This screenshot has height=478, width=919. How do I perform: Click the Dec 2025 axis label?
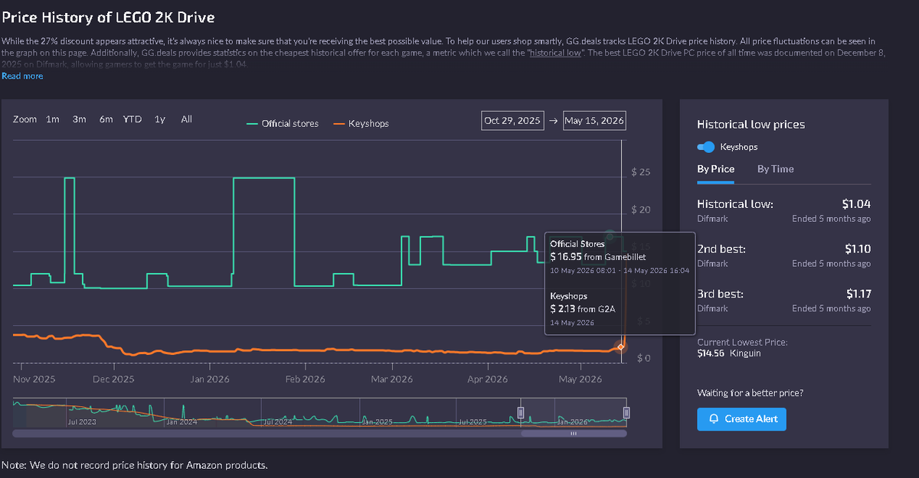(113, 379)
